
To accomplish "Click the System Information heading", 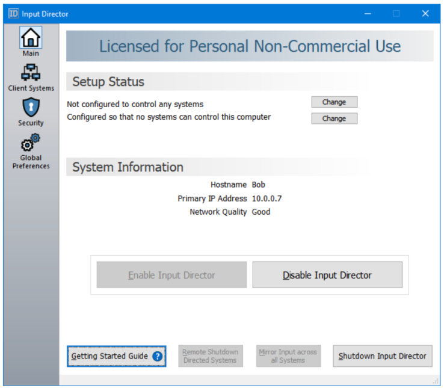I will pos(128,167).
